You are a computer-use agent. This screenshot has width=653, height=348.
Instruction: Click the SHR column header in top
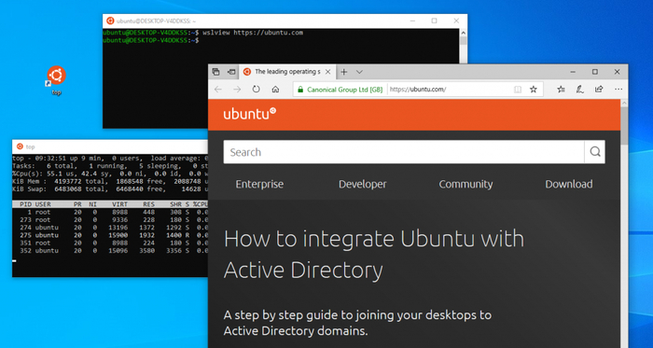(175, 204)
